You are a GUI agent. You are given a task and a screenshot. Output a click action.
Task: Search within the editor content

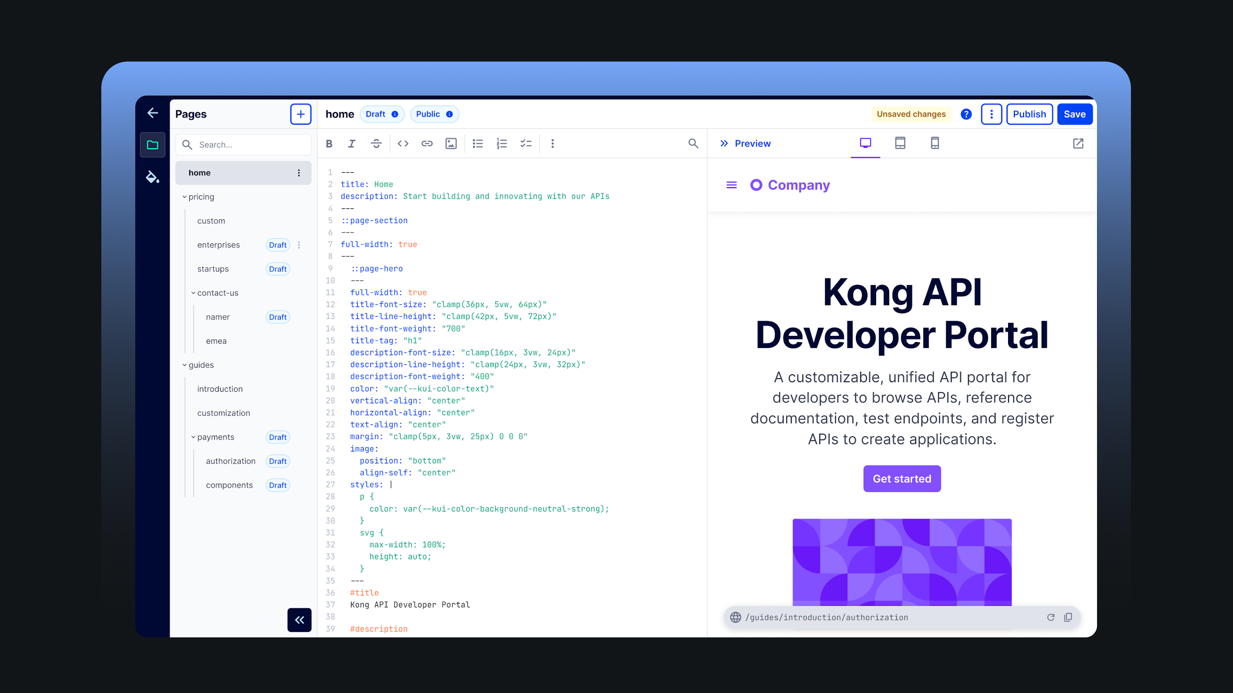tap(693, 143)
